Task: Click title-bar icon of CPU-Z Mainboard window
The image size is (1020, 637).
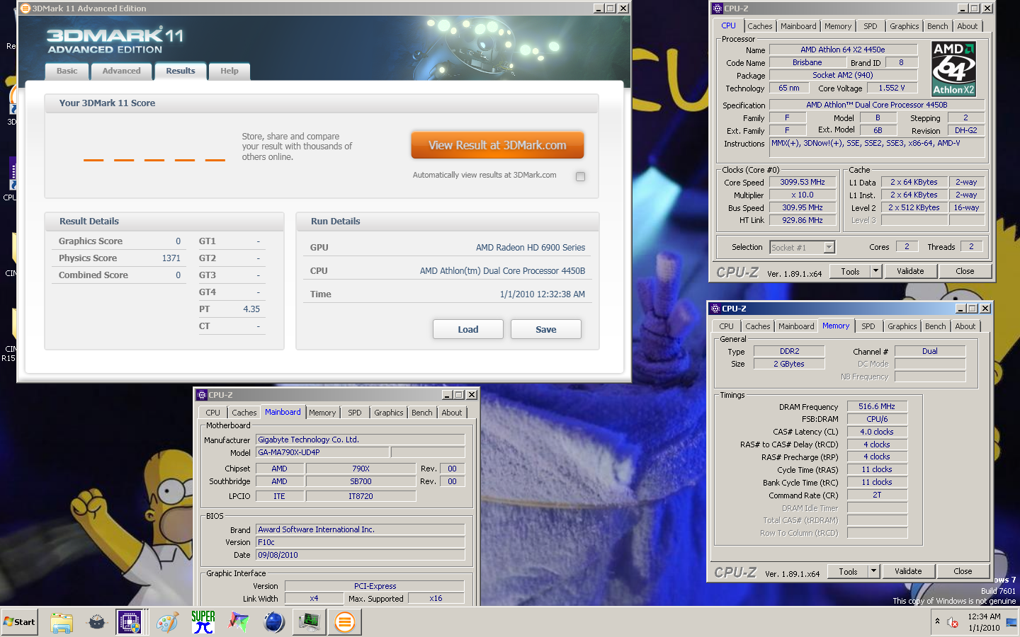Action: pos(202,395)
